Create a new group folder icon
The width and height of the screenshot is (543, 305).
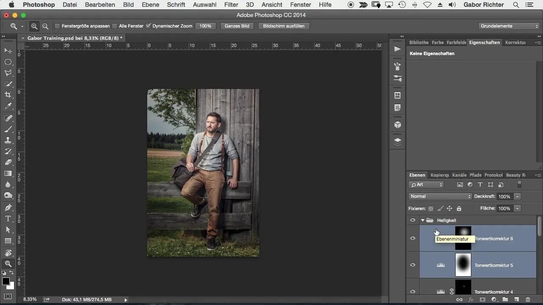pos(505,299)
